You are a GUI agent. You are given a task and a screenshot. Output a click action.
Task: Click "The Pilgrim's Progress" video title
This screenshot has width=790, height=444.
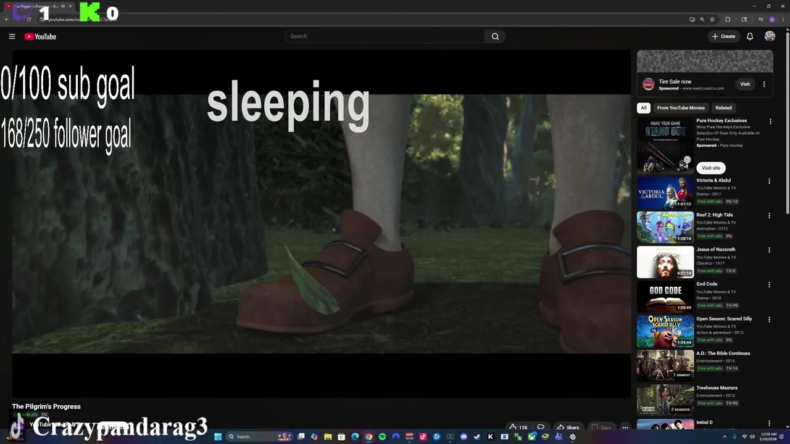point(46,406)
